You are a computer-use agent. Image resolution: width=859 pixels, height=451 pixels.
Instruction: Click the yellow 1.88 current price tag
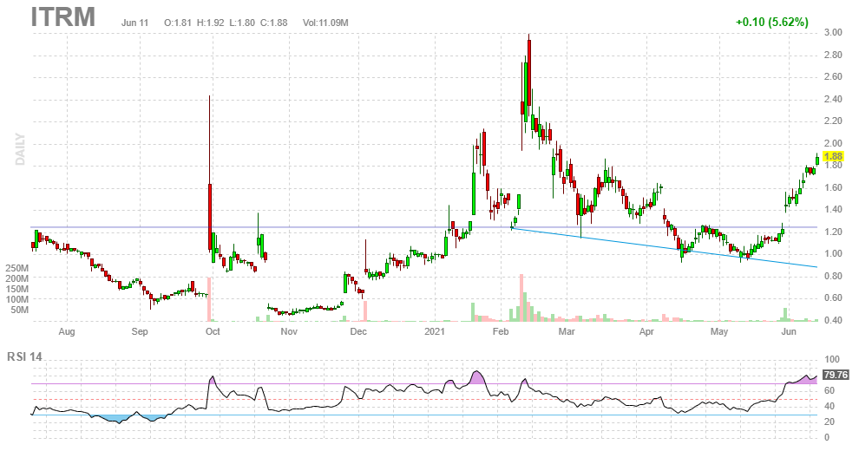[x=833, y=156]
